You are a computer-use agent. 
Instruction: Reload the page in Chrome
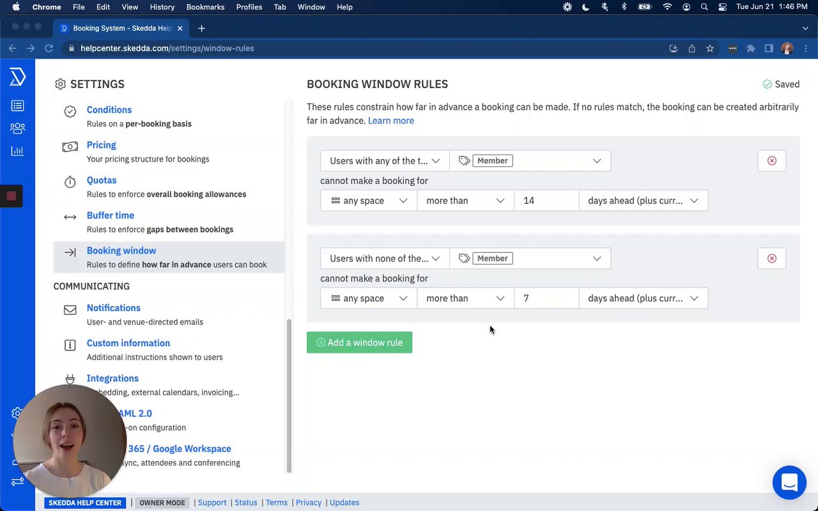(49, 48)
